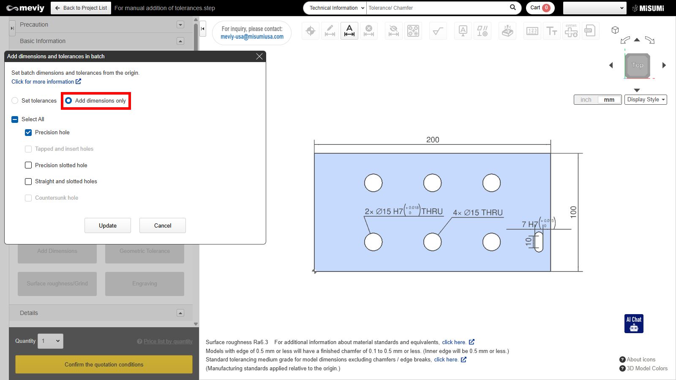Click the origin setting crosshair icon
The width and height of the screenshot is (676, 380).
pyautogui.click(x=311, y=31)
